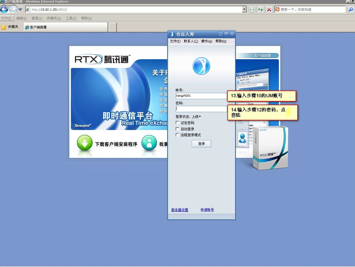
Task: Toggle the 远程登录模式 checkbox
Action: (177, 135)
